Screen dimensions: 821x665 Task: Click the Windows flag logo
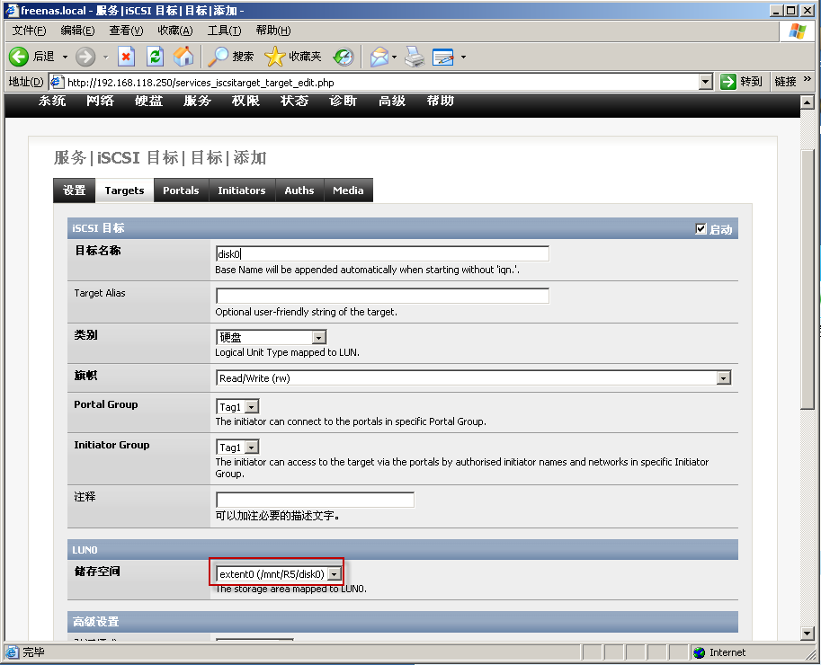[x=798, y=31]
